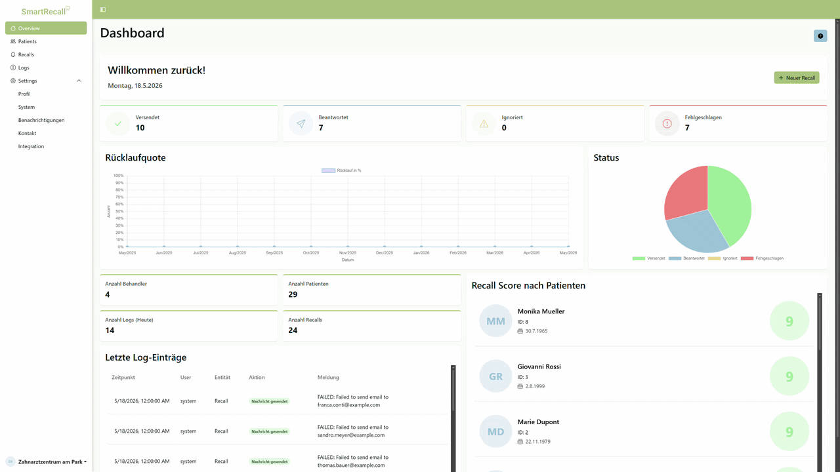Click the SmartRecall logo
Image resolution: width=840 pixels, height=472 pixels.
[45, 11]
